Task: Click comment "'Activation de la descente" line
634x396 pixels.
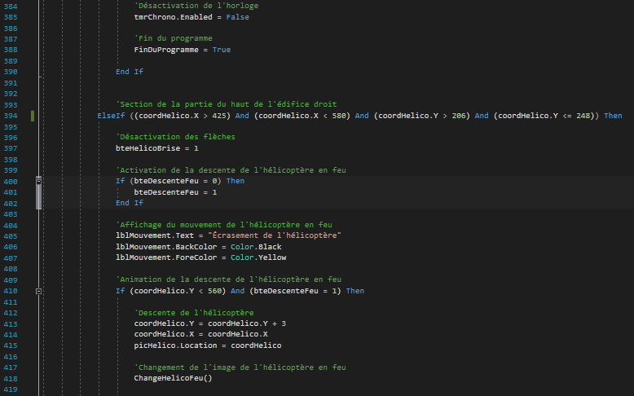Action: [231, 170]
